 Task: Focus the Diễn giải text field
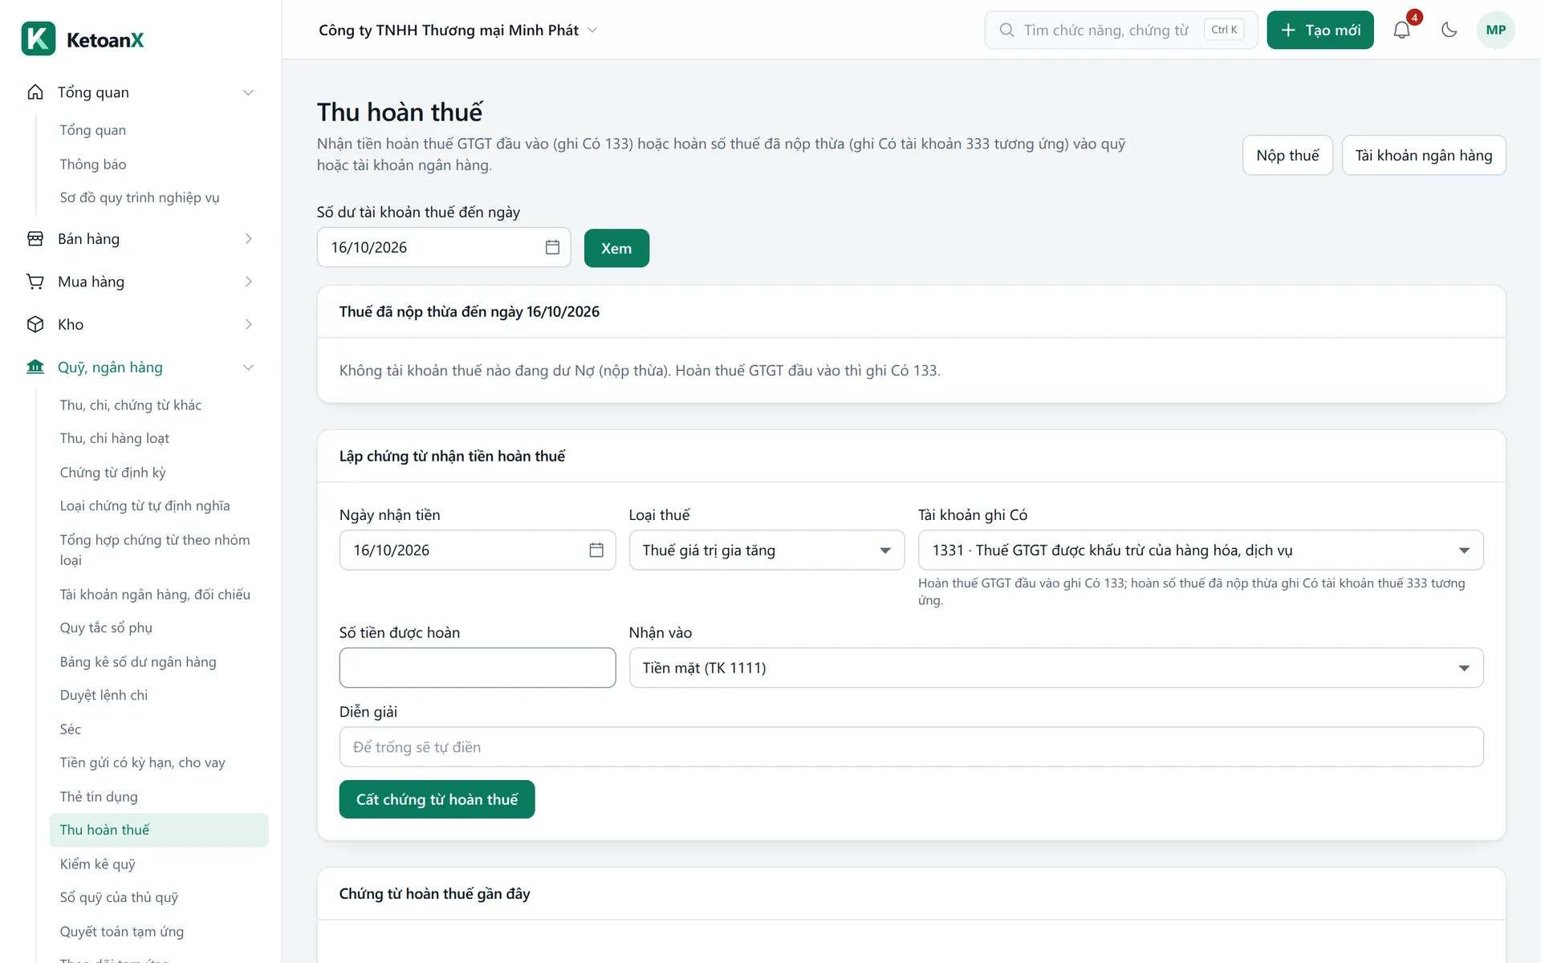[x=911, y=747]
